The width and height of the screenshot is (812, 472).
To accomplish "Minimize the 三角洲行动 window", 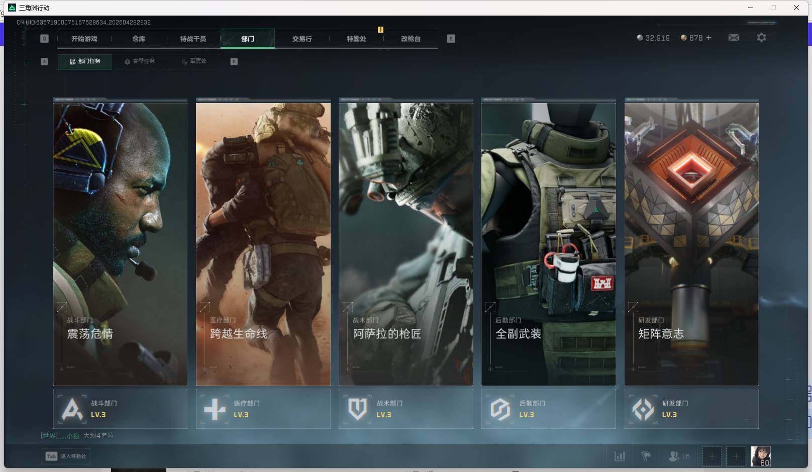I will coord(751,8).
